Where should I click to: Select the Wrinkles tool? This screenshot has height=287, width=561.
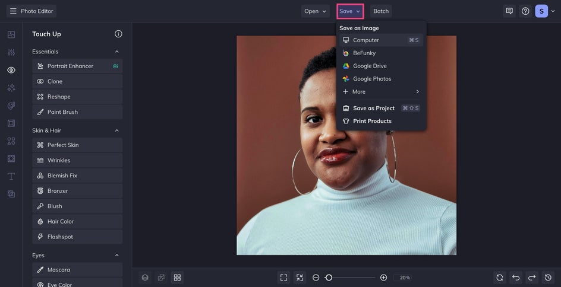(x=77, y=160)
